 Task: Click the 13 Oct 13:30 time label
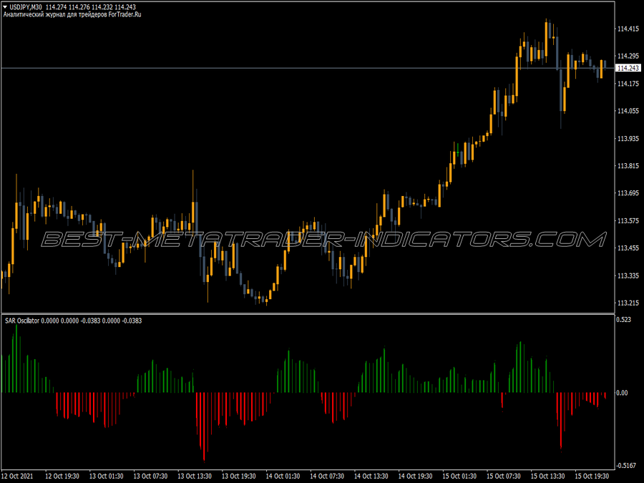pyautogui.click(x=195, y=477)
